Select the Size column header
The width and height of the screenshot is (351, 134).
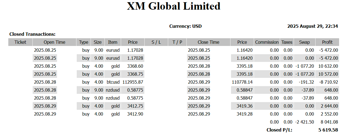tap(98, 42)
